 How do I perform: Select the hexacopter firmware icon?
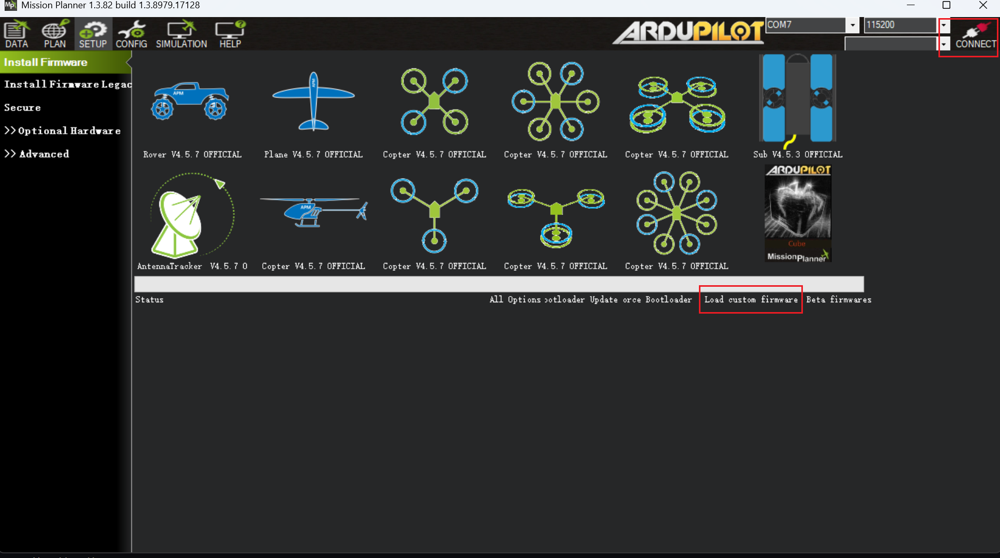click(555, 101)
